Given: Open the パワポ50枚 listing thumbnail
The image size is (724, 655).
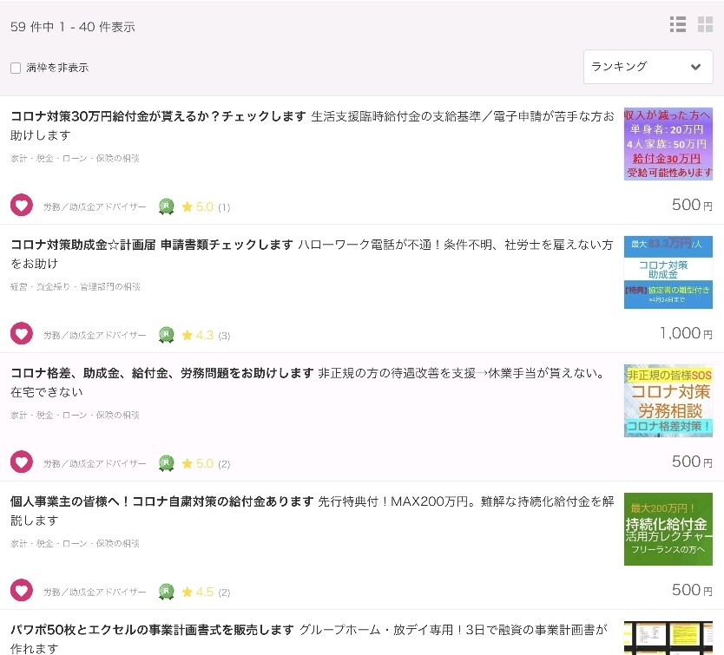Looking at the screenshot, I should coord(668,638).
